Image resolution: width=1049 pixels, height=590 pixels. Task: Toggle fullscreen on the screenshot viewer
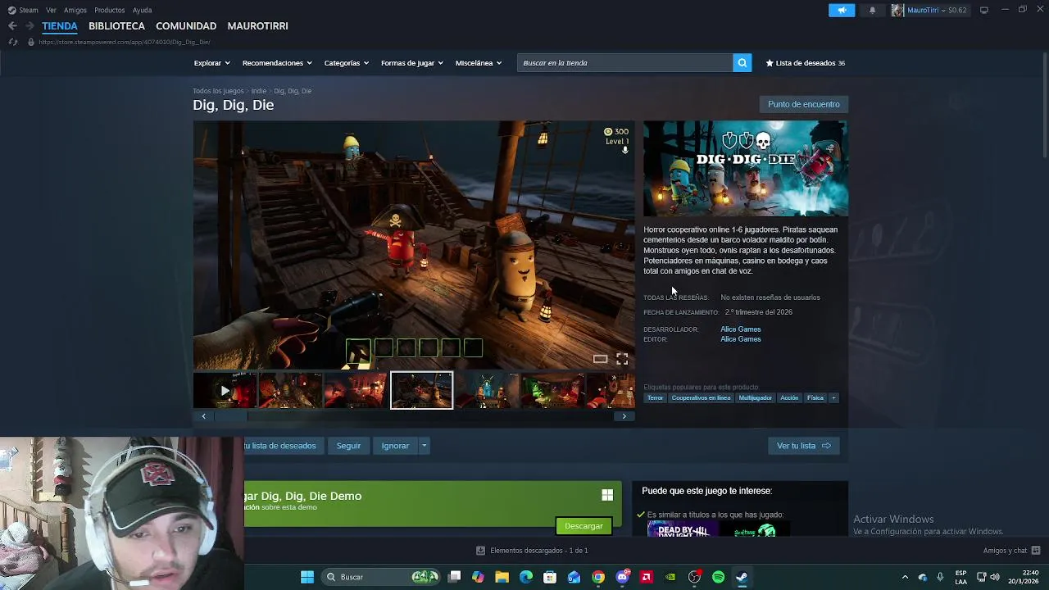click(622, 359)
